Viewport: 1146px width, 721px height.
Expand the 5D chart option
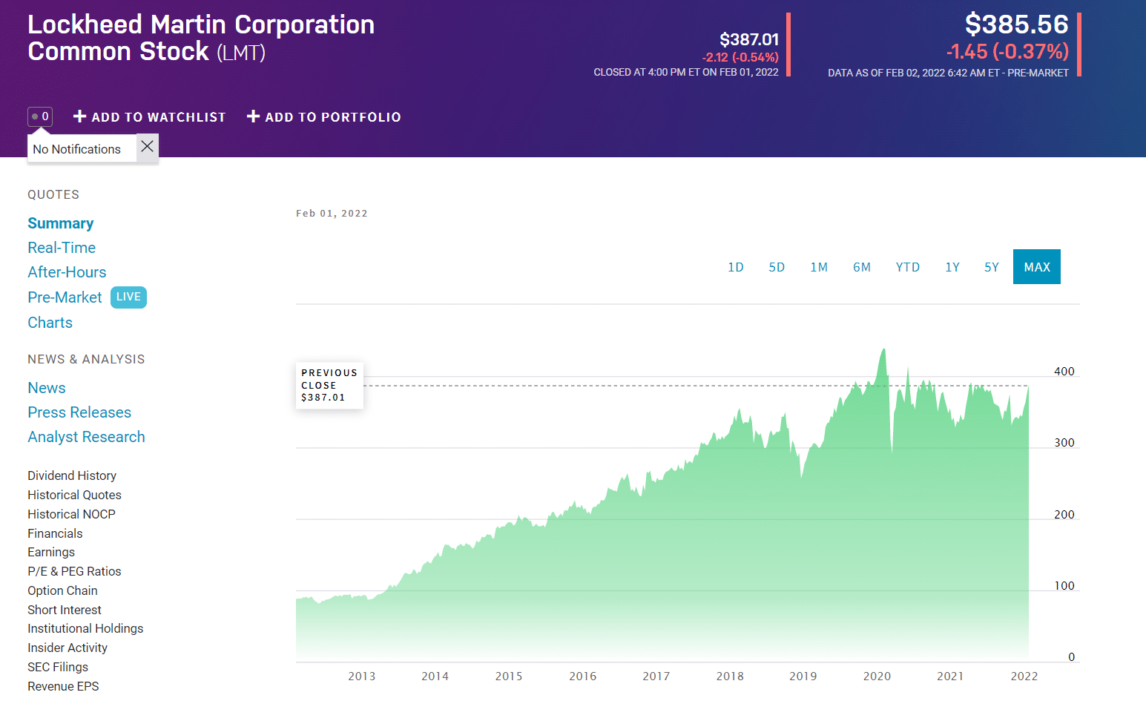coord(776,266)
